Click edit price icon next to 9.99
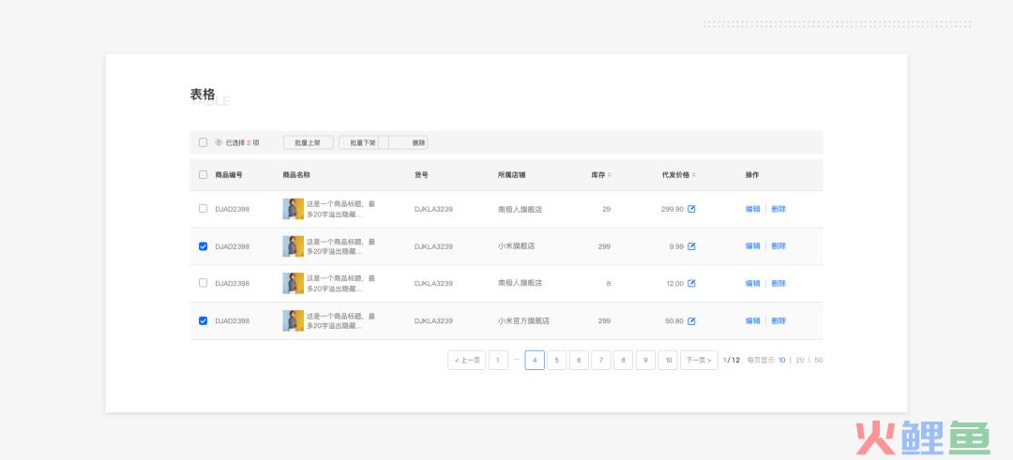Image resolution: width=1013 pixels, height=460 pixels. (x=691, y=246)
